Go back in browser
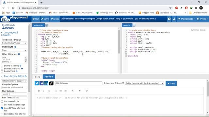 [x=4, y=8]
